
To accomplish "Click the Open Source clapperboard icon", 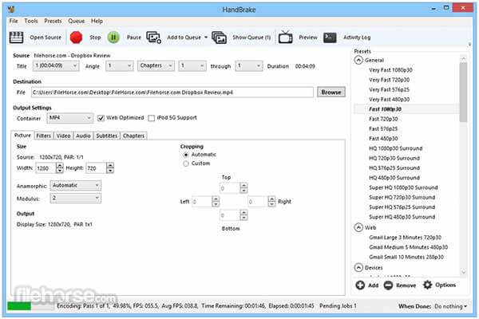I will coord(16,37).
